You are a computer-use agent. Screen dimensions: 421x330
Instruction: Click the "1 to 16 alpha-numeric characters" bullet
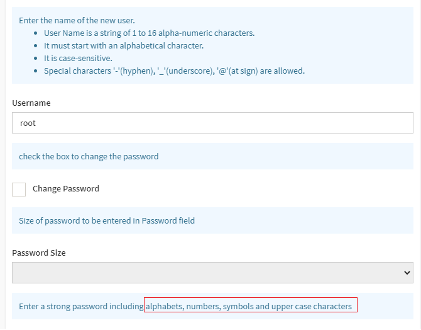pyautogui.click(x=149, y=33)
